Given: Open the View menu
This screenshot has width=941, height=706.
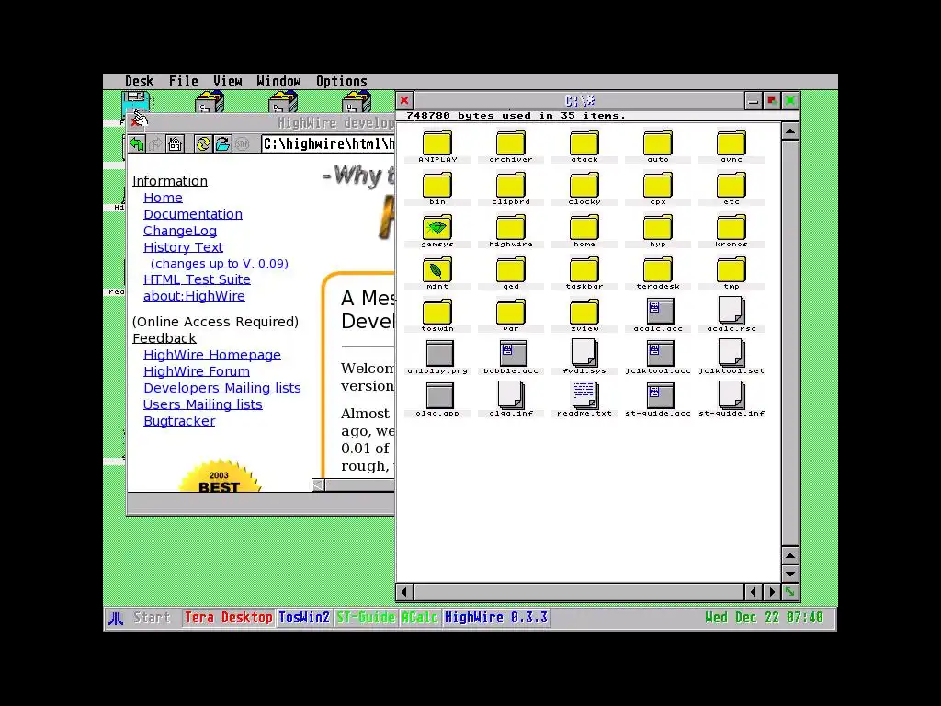Looking at the screenshot, I should coord(228,82).
